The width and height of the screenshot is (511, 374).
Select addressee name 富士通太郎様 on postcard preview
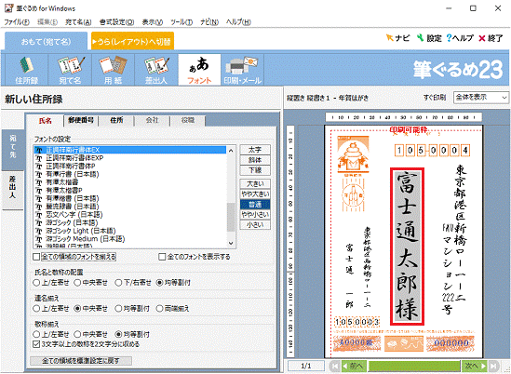click(407, 247)
